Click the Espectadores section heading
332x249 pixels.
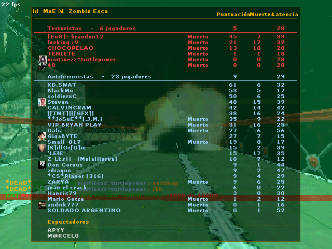[68, 222]
